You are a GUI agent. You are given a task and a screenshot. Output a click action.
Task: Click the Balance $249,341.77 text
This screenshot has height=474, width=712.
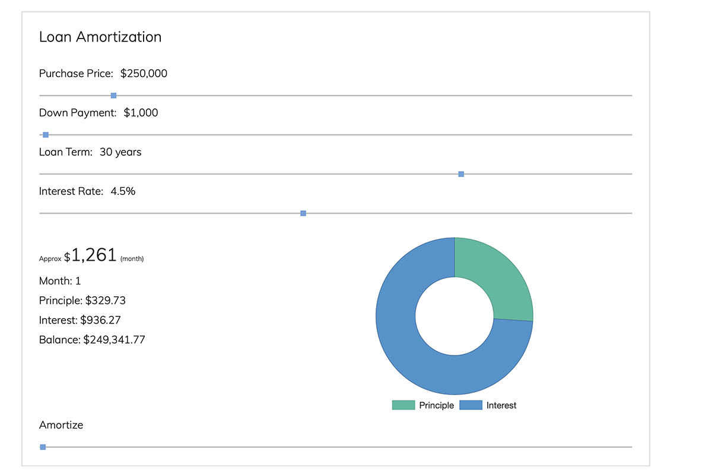(x=92, y=340)
